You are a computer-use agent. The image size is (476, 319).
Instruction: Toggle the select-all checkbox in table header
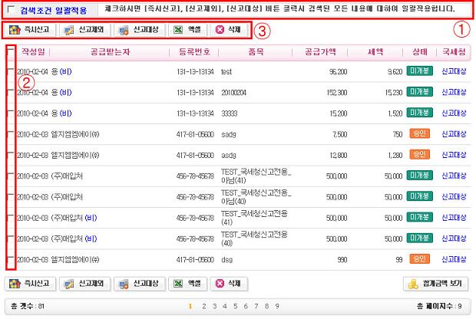[10, 52]
